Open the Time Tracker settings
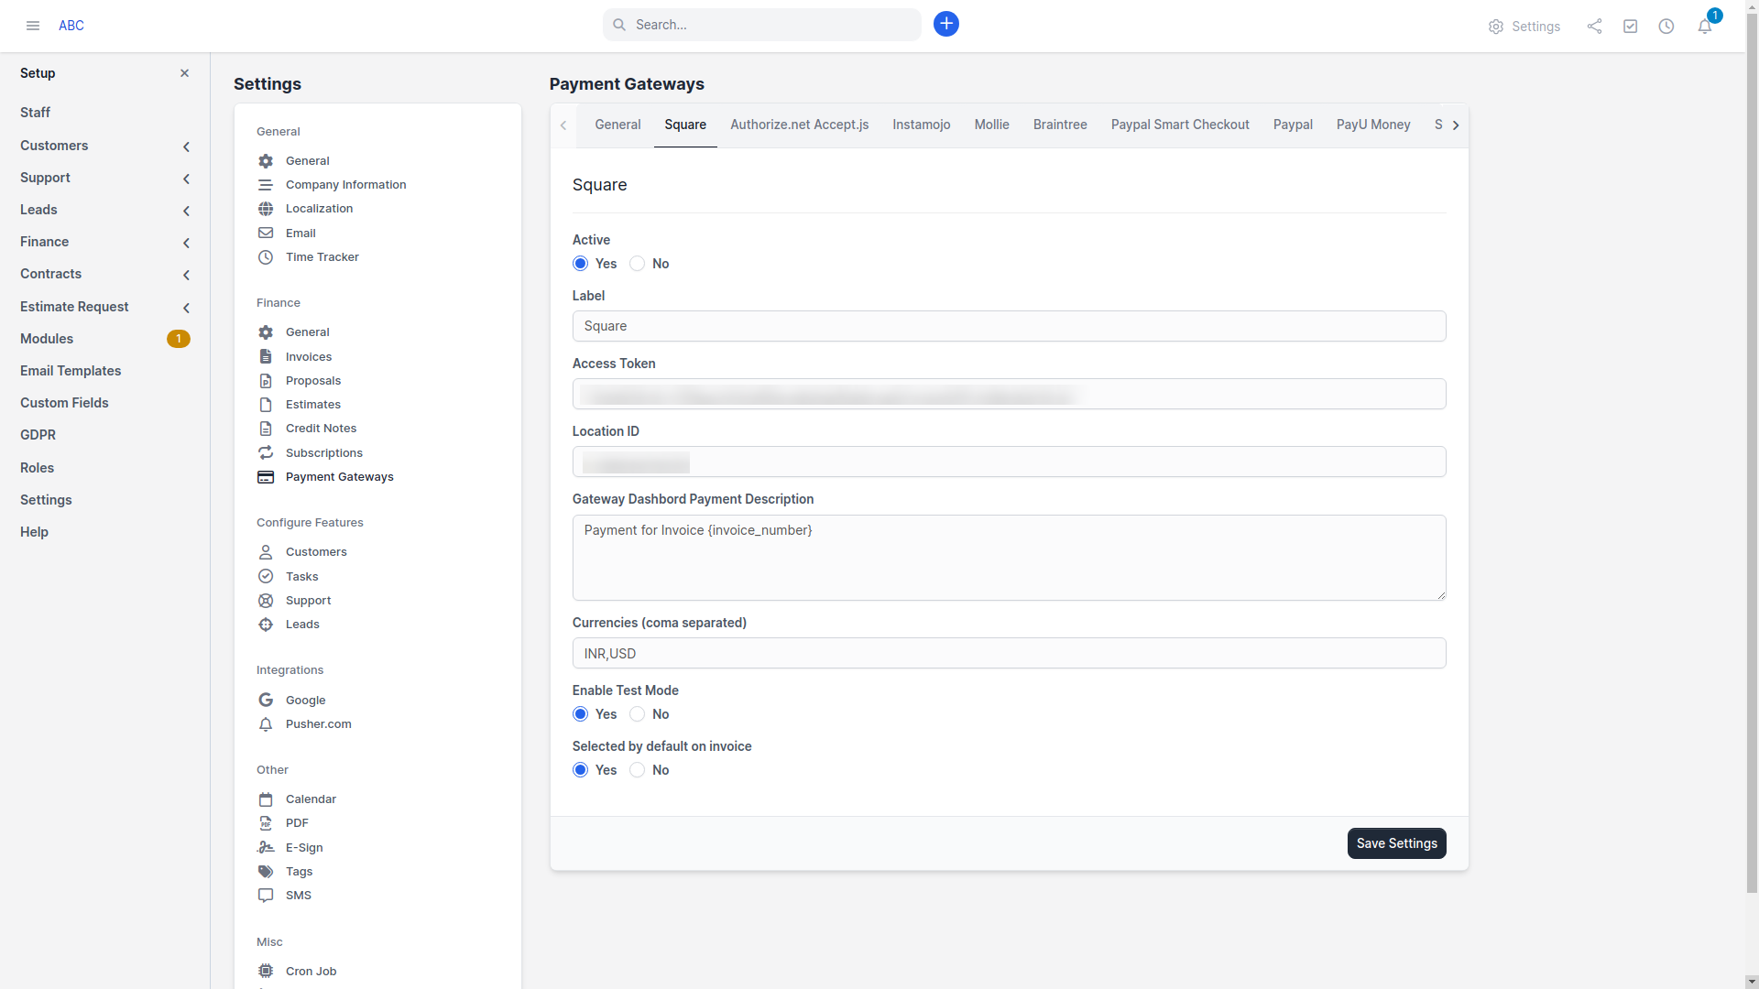 (322, 256)
